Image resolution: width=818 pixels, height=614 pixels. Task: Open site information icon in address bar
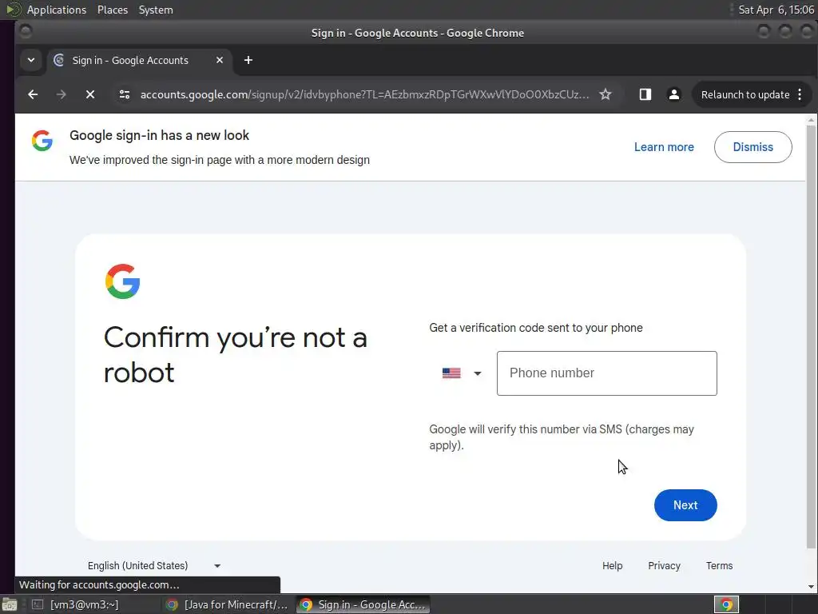click(x=124, y=94)
